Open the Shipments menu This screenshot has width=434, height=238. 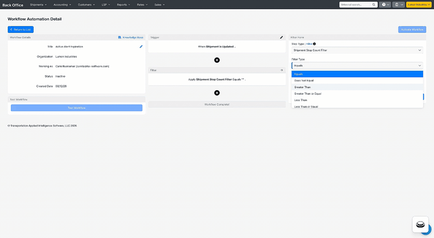click(38, 5)
